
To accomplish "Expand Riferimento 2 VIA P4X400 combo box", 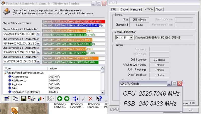I will tap(38, 43).
